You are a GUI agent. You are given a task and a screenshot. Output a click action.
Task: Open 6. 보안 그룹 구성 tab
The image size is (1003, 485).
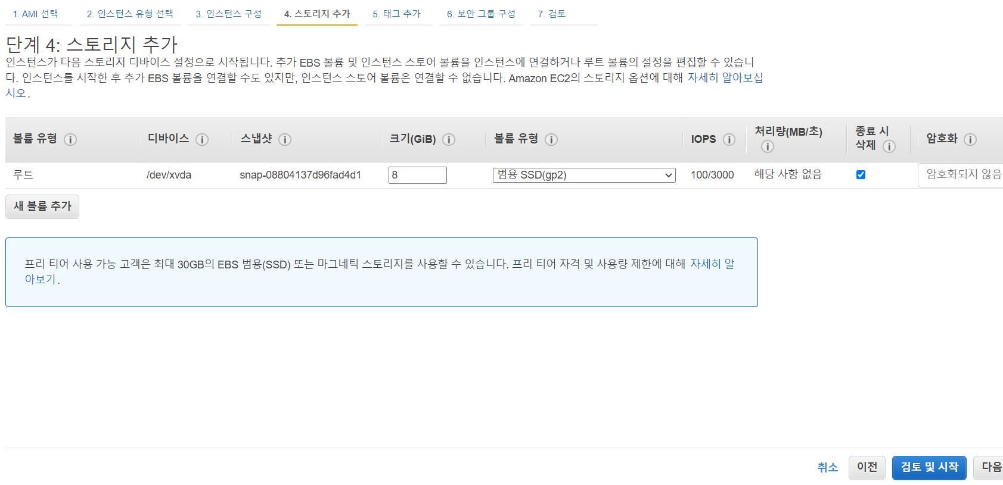(x=482, y=14)
